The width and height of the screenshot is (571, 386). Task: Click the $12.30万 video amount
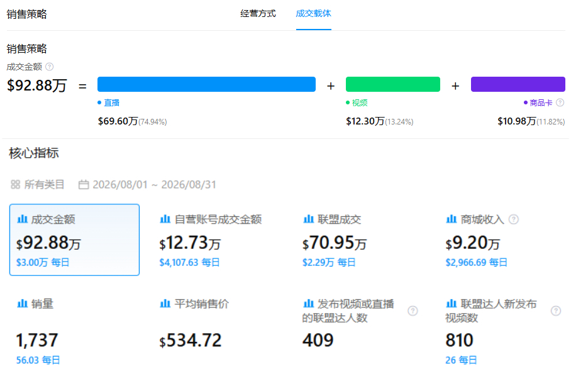coord(365,121)
